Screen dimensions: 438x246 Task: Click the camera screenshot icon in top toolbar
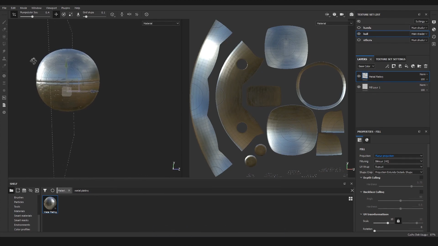pyautogui.click(x=351, y=14)
